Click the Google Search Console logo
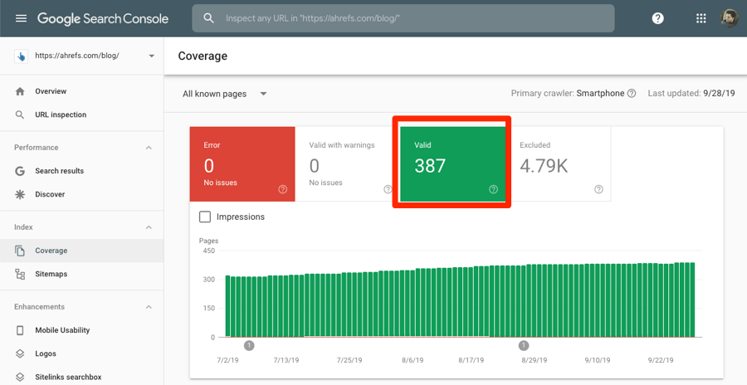The image size is (747, 385). (103, 18)
